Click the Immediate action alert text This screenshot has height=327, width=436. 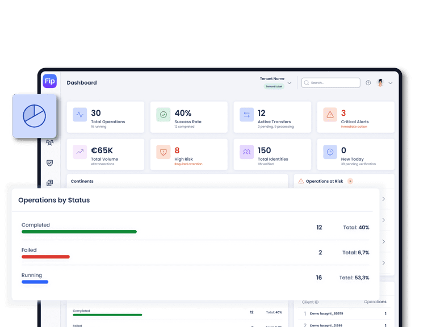point(354,127)
